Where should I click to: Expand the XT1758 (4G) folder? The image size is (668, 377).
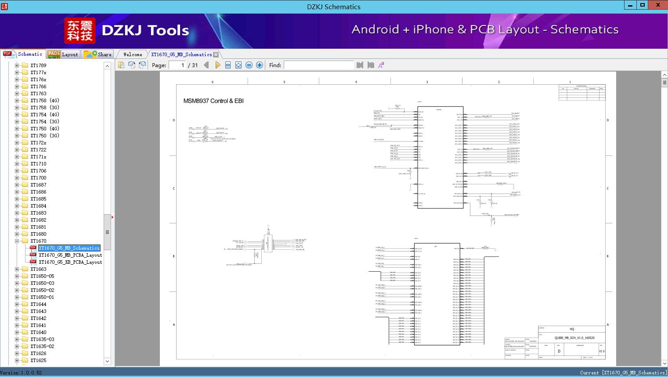click(17, 101)
